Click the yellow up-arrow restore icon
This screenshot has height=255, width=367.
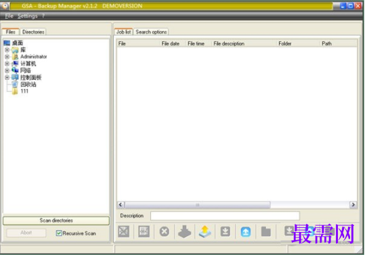point(204,231)
